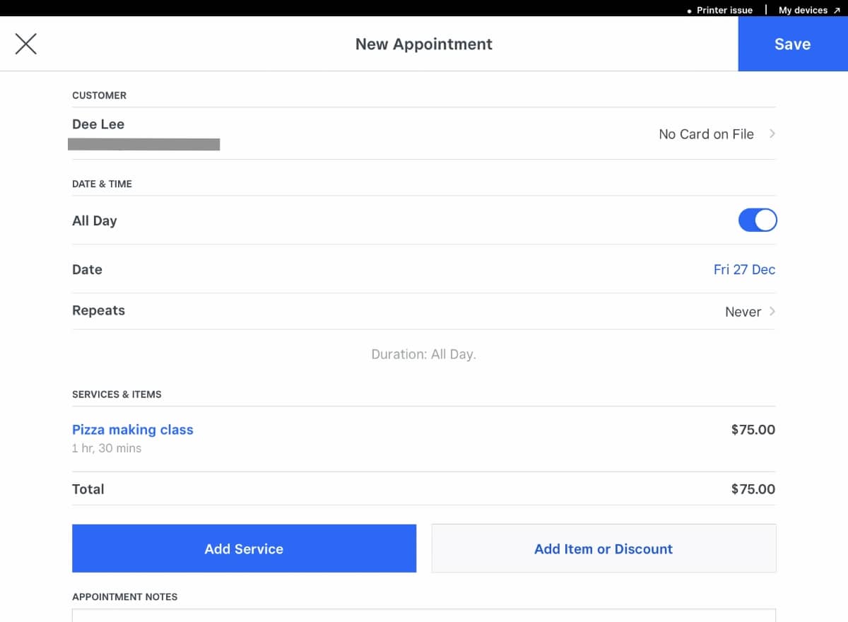Save the new appointment

tap(793, 44)
